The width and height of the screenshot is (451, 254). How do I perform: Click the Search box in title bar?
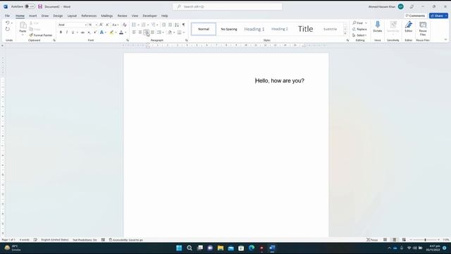click(x=227, y=6)
